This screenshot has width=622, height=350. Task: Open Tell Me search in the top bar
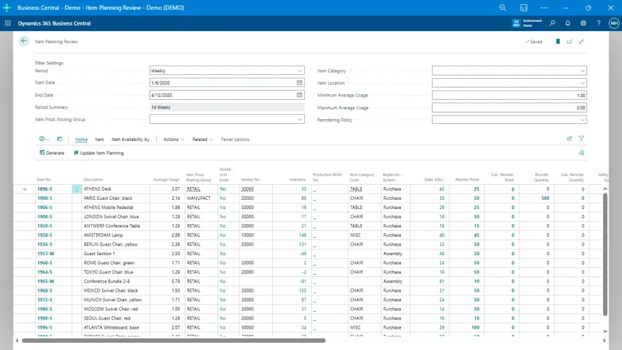pyautogui.click(x=552, y=22)
